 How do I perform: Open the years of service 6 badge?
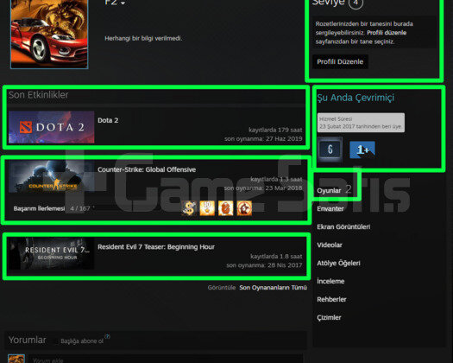(x=330, y=150)
